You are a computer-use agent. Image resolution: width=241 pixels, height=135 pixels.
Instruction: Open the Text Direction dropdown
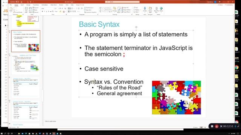point(89,7)
